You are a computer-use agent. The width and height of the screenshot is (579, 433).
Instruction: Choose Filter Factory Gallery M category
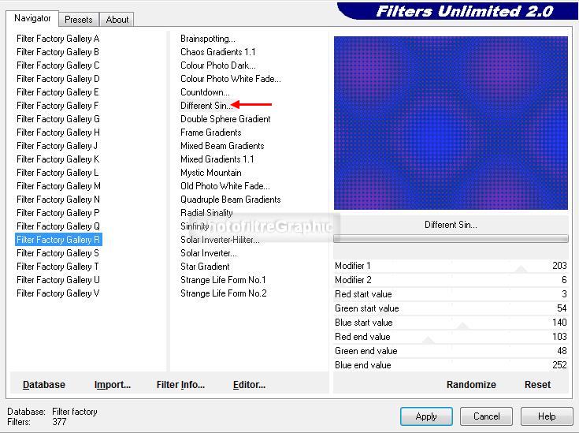[x=58, y=186]
